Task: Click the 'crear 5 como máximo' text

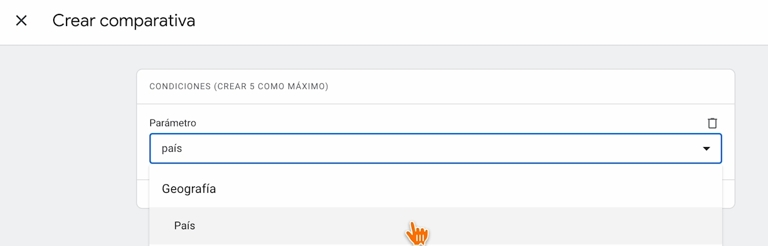Action: (x=271, y=87)
